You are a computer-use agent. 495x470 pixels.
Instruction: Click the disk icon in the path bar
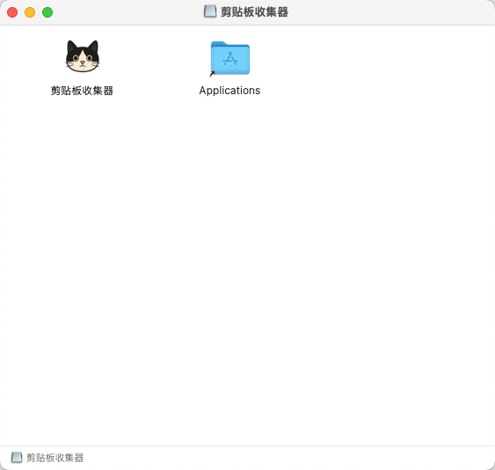point(17,458)
